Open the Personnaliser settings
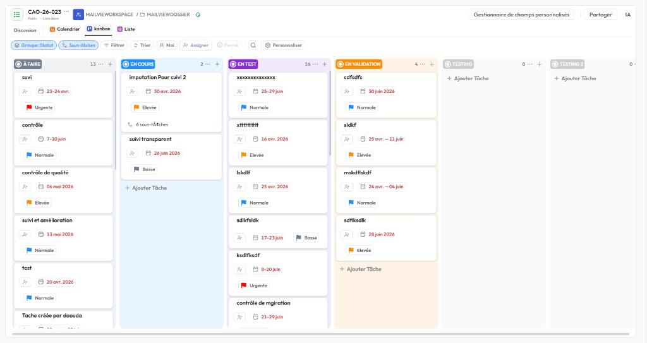 (x=284, y=45)
